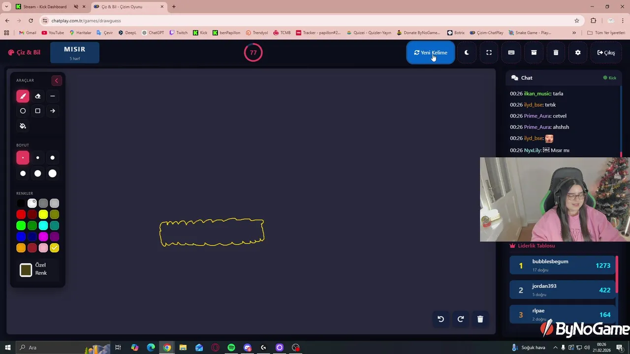Select the Çiz & Bil browser tab
The image size is (630, 354).
click(129, 7)
